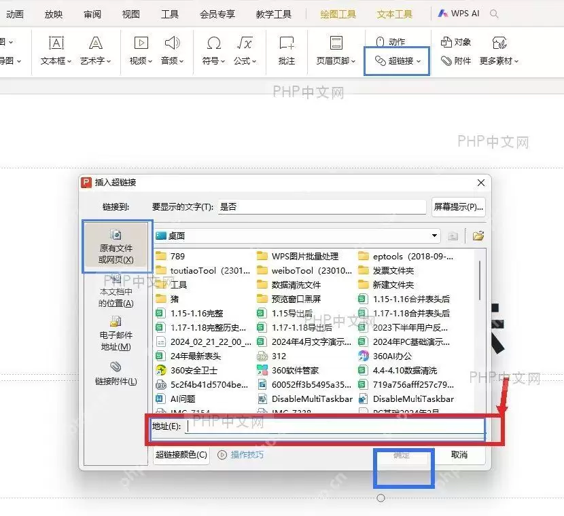Open the 文本框 text box tool
The image size is (564, 516).
coord(56,51)
